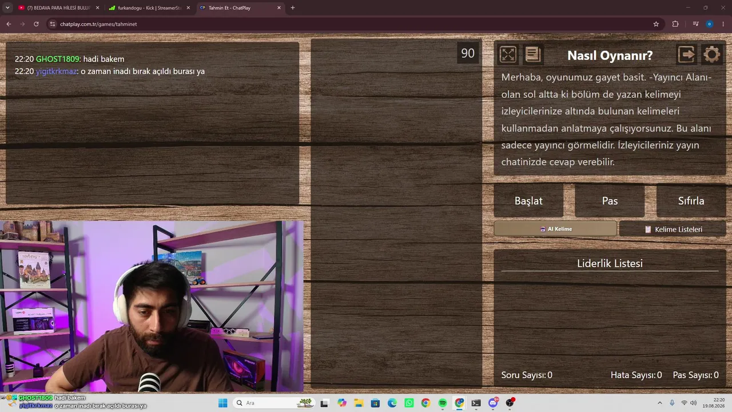Go back in browser history

[9, 24]
